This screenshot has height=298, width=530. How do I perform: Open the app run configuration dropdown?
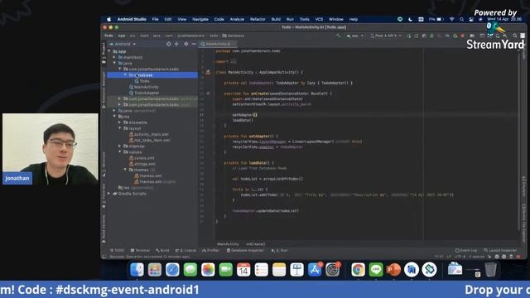(x=355, y=36)
